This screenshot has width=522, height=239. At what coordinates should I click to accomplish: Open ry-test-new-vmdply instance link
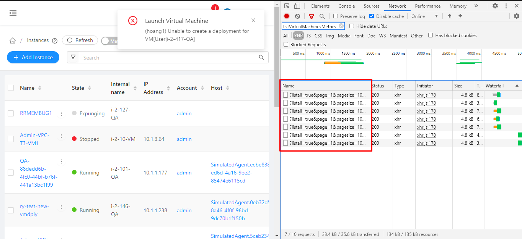[34, 210]
